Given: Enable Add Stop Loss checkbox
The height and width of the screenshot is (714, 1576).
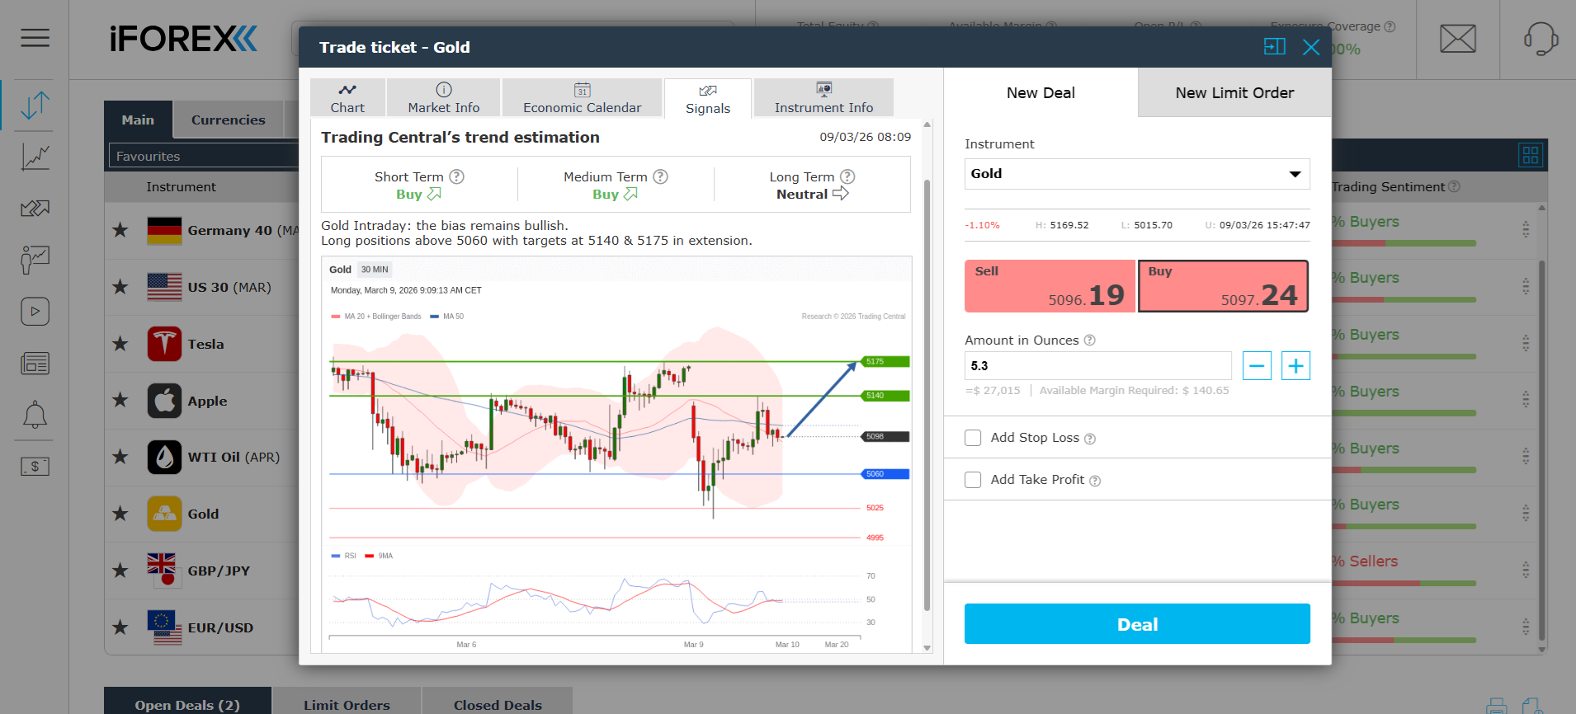Looking at the screenshot, I should tap(973, 438).
